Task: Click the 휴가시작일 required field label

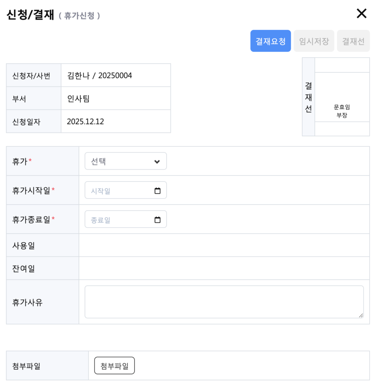Action: coord(31,191)
